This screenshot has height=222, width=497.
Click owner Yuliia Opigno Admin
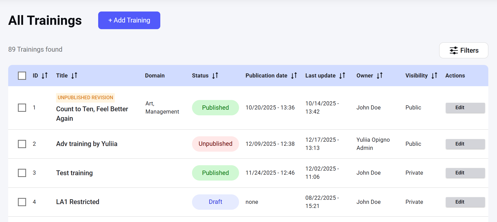click(373, 144)
